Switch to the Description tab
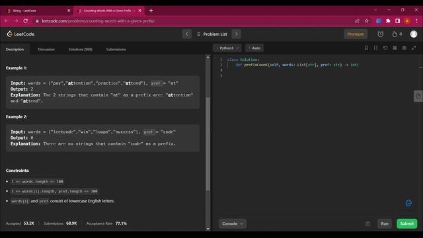Screen dimensions: 423x238 point(15,50)
